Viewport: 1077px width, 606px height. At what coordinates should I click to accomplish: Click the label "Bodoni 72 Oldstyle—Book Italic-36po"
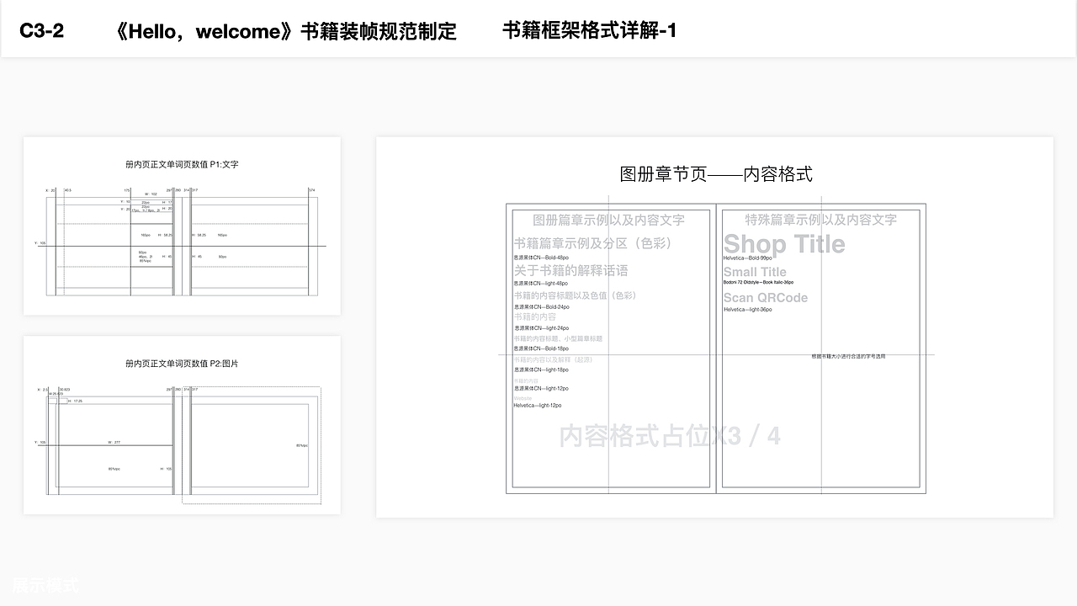pos(758,282)
